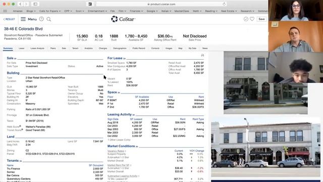Go forward with Safari's forward arrow
This screenshot has height=182, width=323.
pyautogui.click(x=26, y=4)
